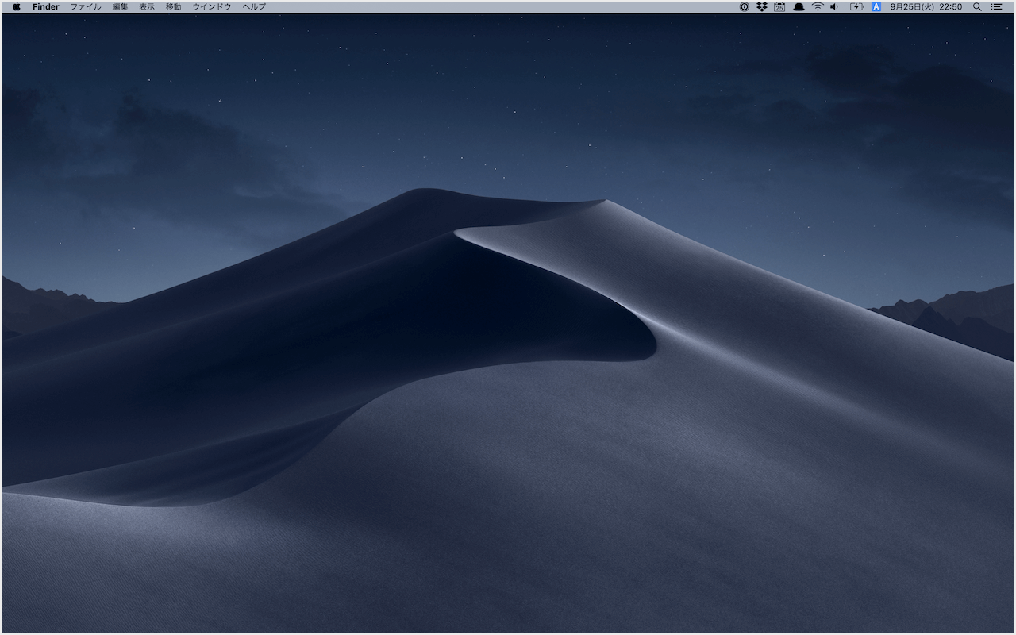Screen dimensions: 1016x635
Task: Open the Wi-Fi status menu
Action: point(817,6)
